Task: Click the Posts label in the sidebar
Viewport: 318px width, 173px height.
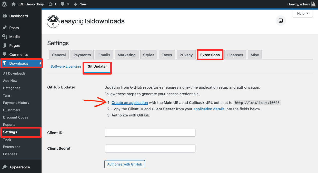Action: (14, 28)
